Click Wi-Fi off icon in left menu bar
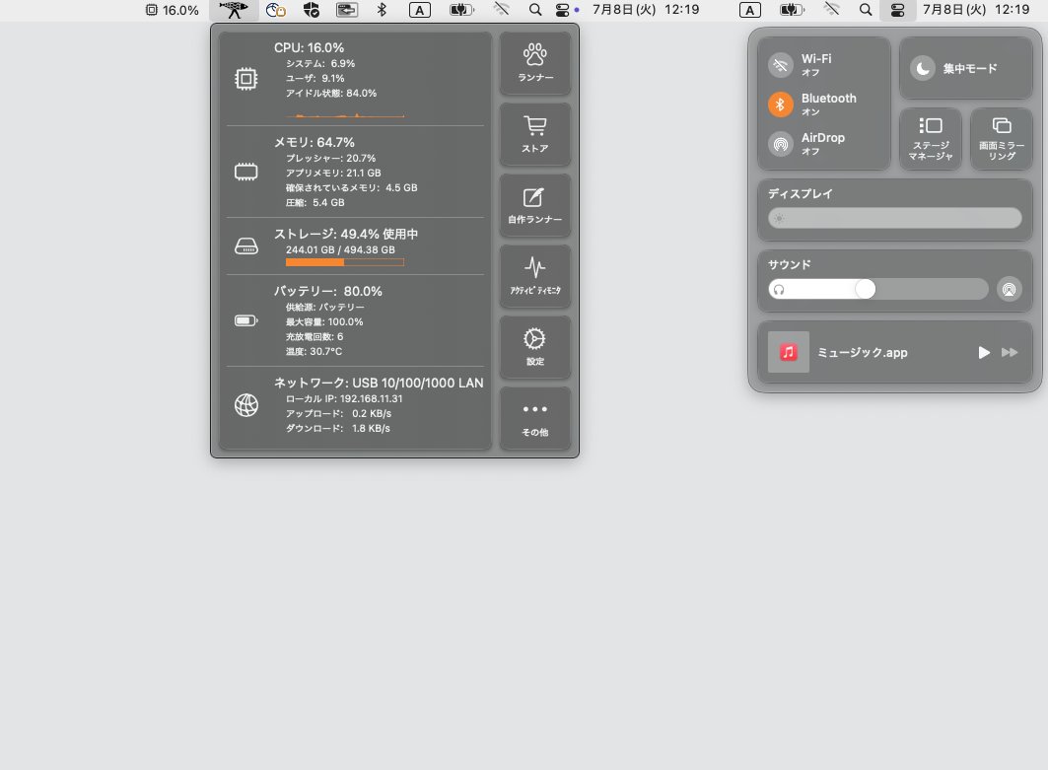Viewport: 1048px width, 770px height. coord(501,9)
